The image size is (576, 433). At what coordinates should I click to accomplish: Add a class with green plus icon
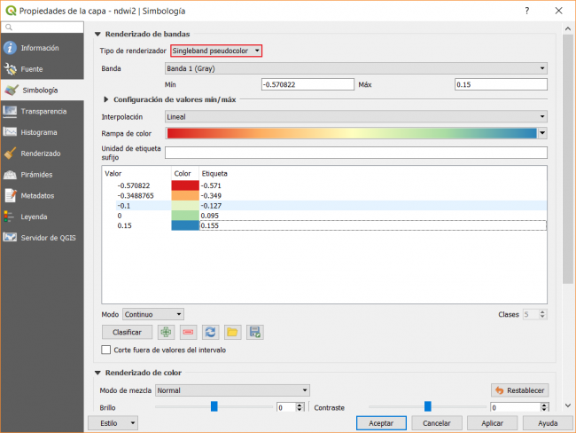coord(166,332)
